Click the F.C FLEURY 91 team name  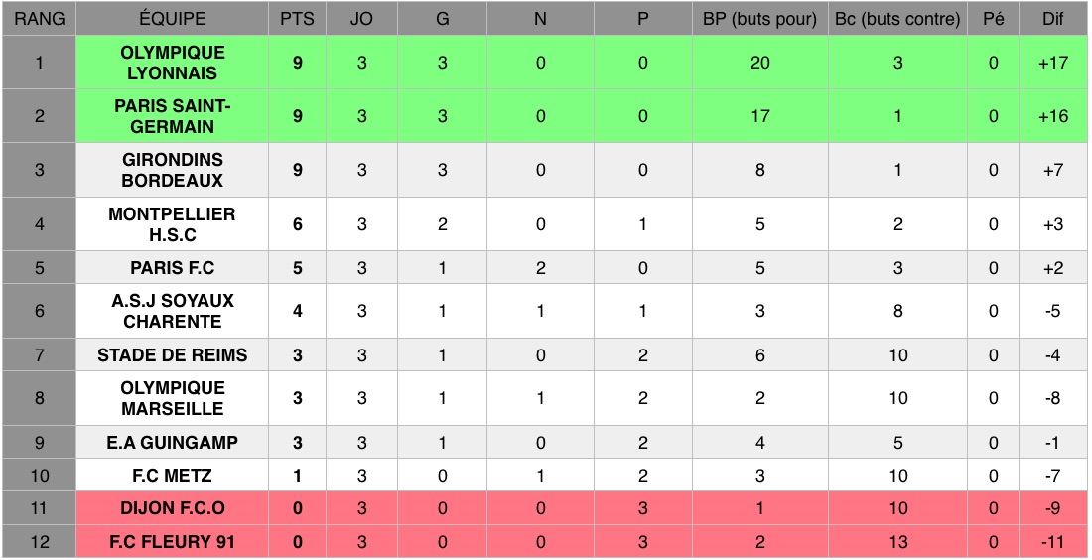[172, 541]
